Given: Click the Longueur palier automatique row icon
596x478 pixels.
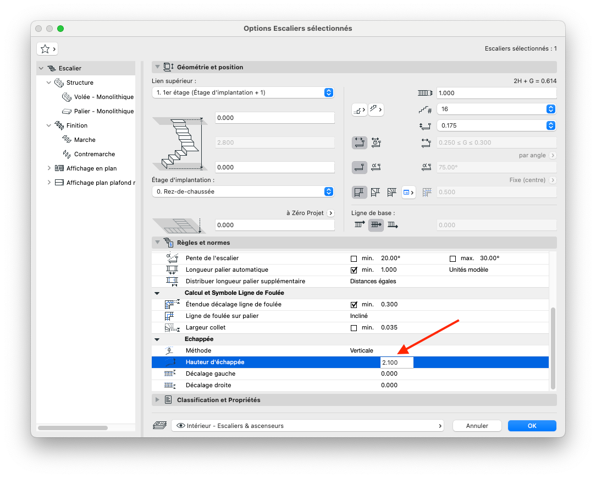Looking at the screenshot, I should point(172,270).
